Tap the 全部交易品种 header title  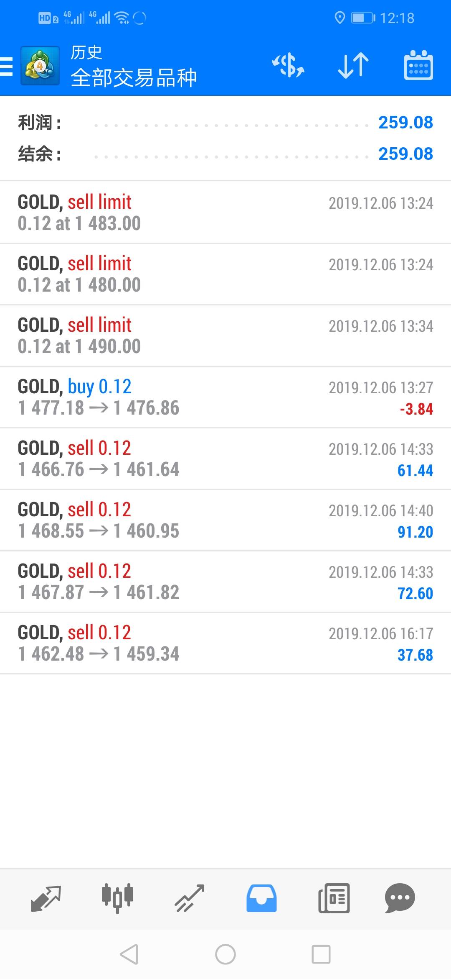click(134, 78)
